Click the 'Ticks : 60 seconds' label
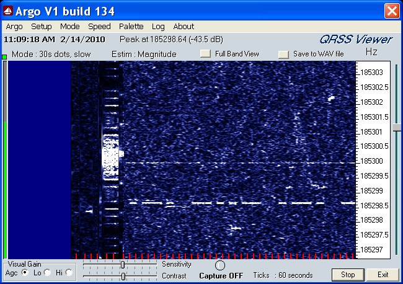The image size is (403, 284). (x=283, y=275)
